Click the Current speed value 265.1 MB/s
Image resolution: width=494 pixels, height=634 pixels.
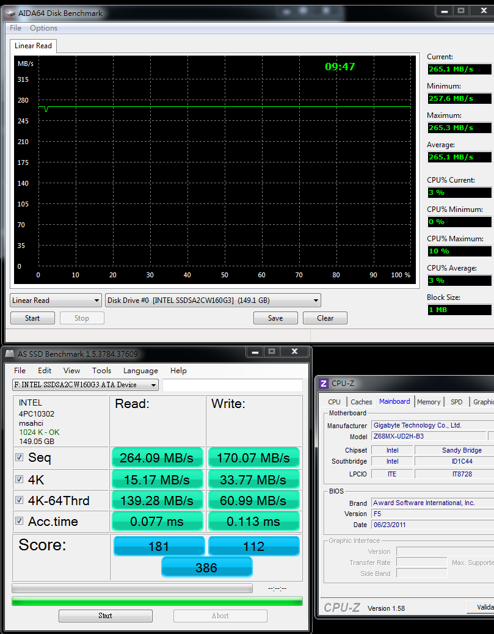[460, 69]
